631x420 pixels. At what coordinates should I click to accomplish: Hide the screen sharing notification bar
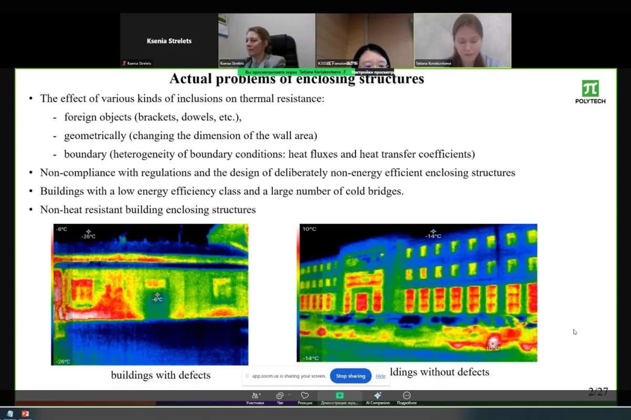click(381, 376)
